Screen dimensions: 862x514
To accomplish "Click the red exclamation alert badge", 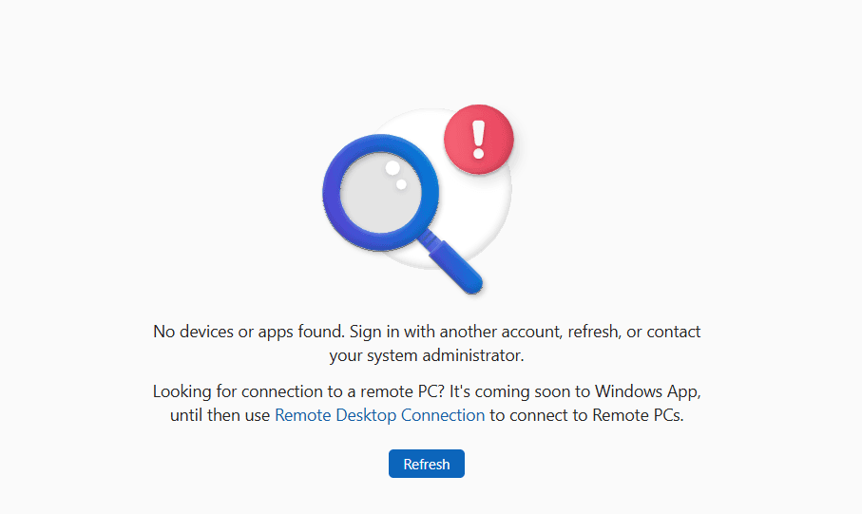I will coord(478,140).
